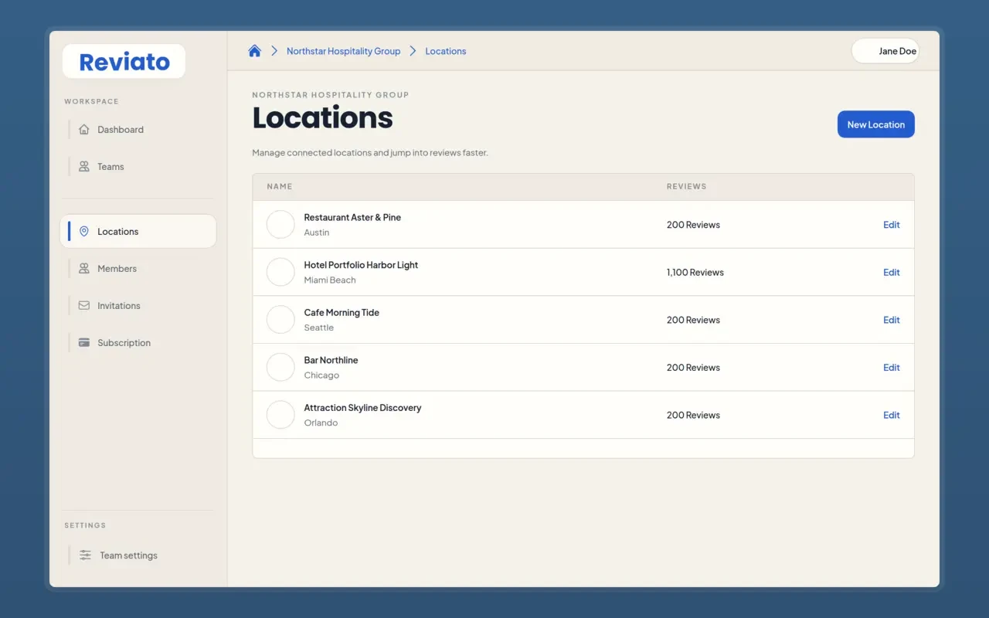Open the Teams menu item
989x618 pixels.
pyautogui.click(x=138, y=167)
